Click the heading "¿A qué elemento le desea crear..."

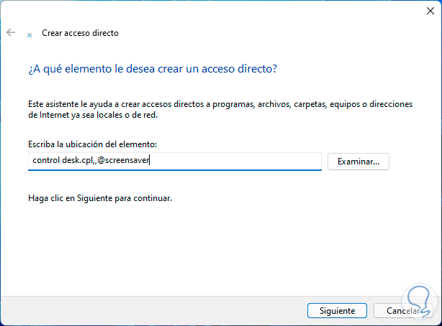click(153, 69)
